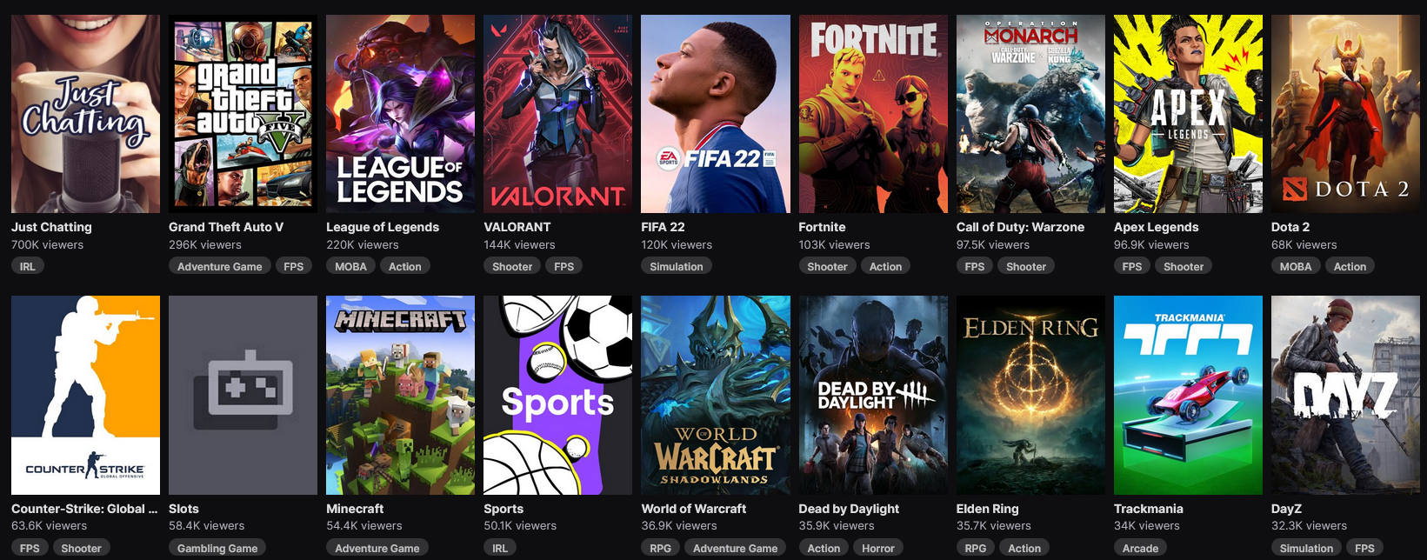Screen dimensions: 1427x560
Task: Open the Elden Ring cover image
Action: click(x=1030, y=395)
